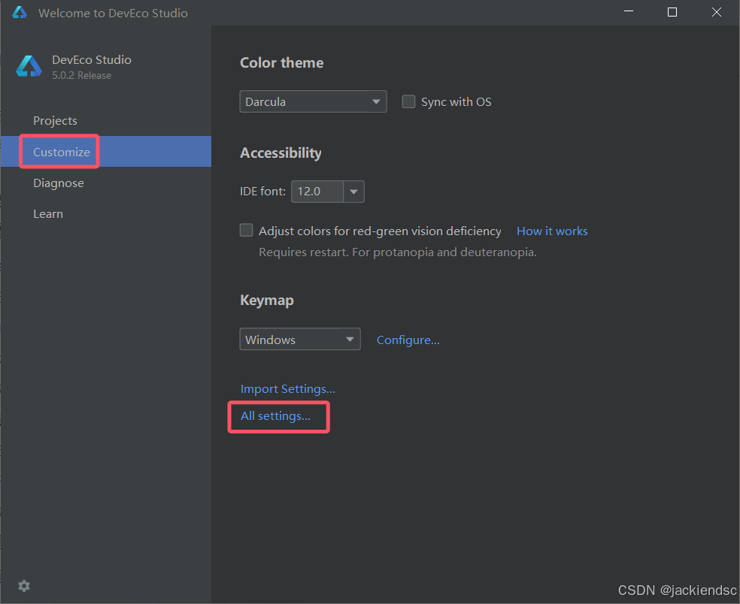Open All settings... link
The image size is (740, 604).
275,416
